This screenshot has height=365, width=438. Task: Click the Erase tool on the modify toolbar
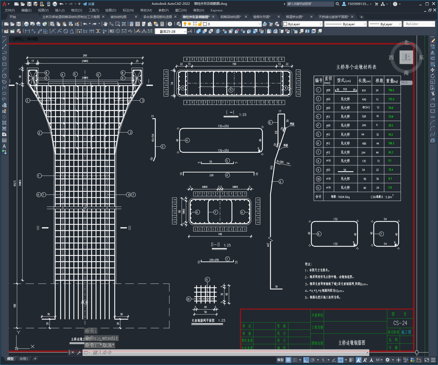coord(433,41)
